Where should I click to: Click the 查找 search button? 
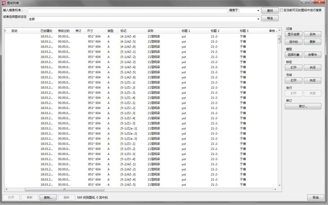click(270, 10)
